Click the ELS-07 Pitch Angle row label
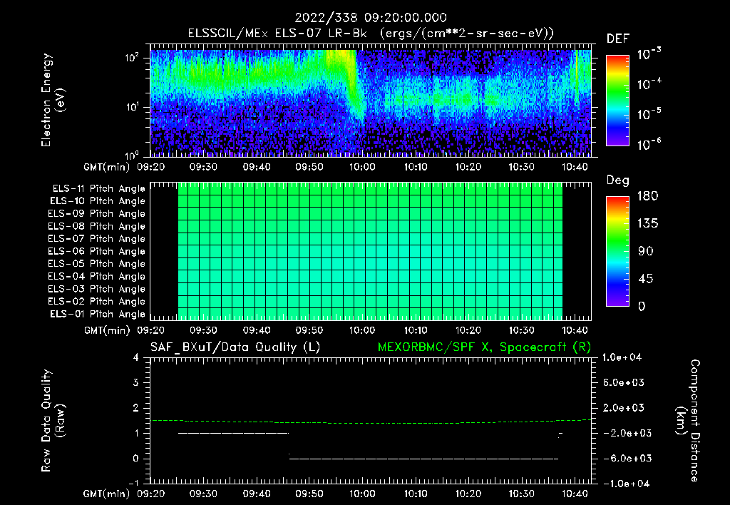This screenshot has width=730, height=505. pos(96,238)
